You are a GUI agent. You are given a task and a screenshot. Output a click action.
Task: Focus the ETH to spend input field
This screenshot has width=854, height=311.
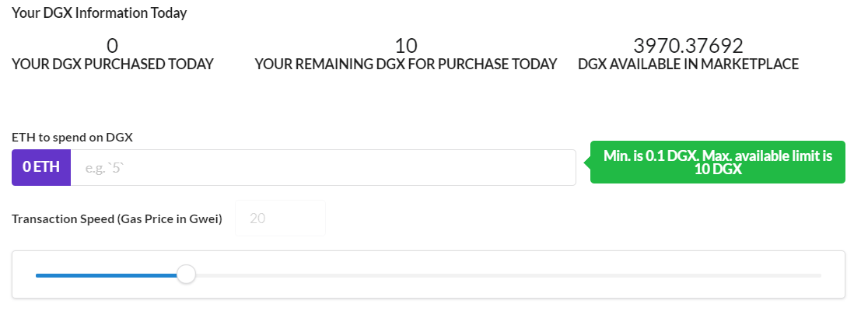tap(323, 167)
